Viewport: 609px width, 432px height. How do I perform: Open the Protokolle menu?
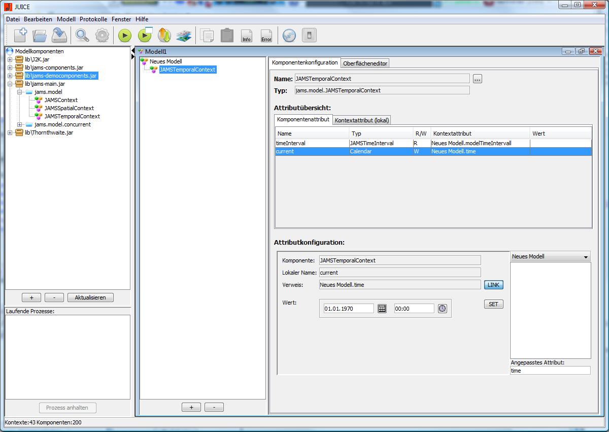click(x=93, y=19)
